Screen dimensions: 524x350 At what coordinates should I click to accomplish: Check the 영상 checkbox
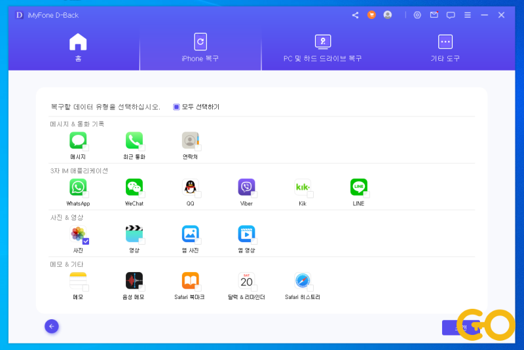tap(142, 241)
